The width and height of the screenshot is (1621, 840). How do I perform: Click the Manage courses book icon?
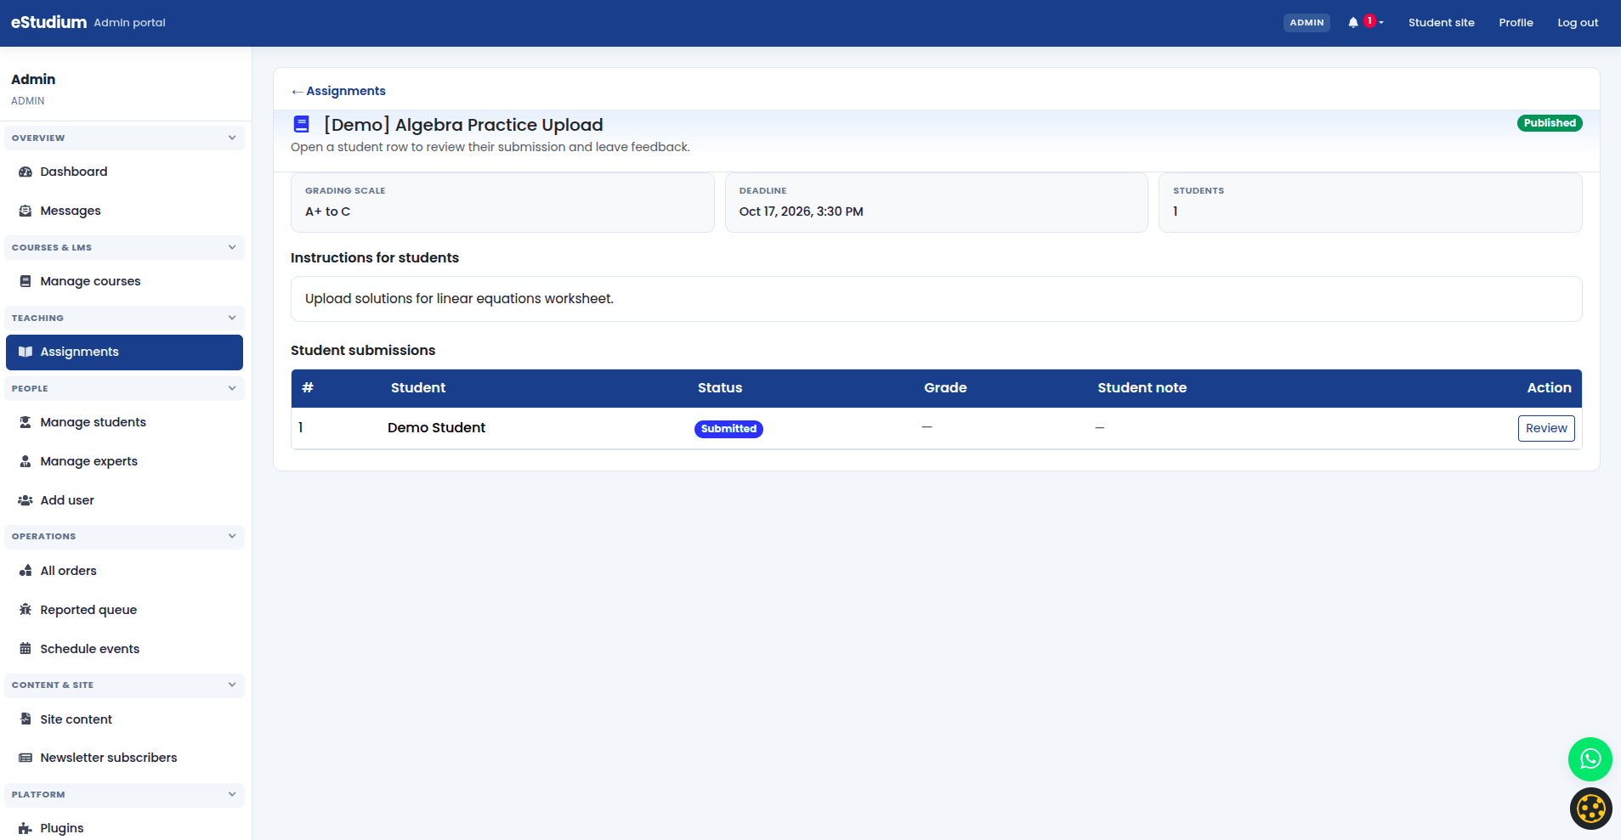pos(26,281)
